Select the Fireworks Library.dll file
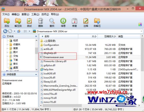Viewport: 144px width, 112px height. pos(55,61)
